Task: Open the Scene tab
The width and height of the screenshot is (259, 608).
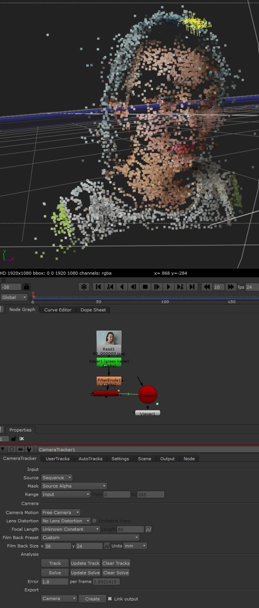Action: coord(144,459)
